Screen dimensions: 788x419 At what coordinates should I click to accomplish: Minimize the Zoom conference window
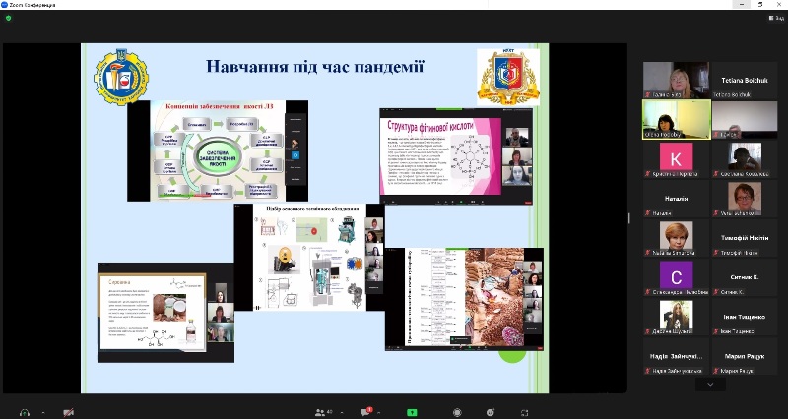pos(742,4)
